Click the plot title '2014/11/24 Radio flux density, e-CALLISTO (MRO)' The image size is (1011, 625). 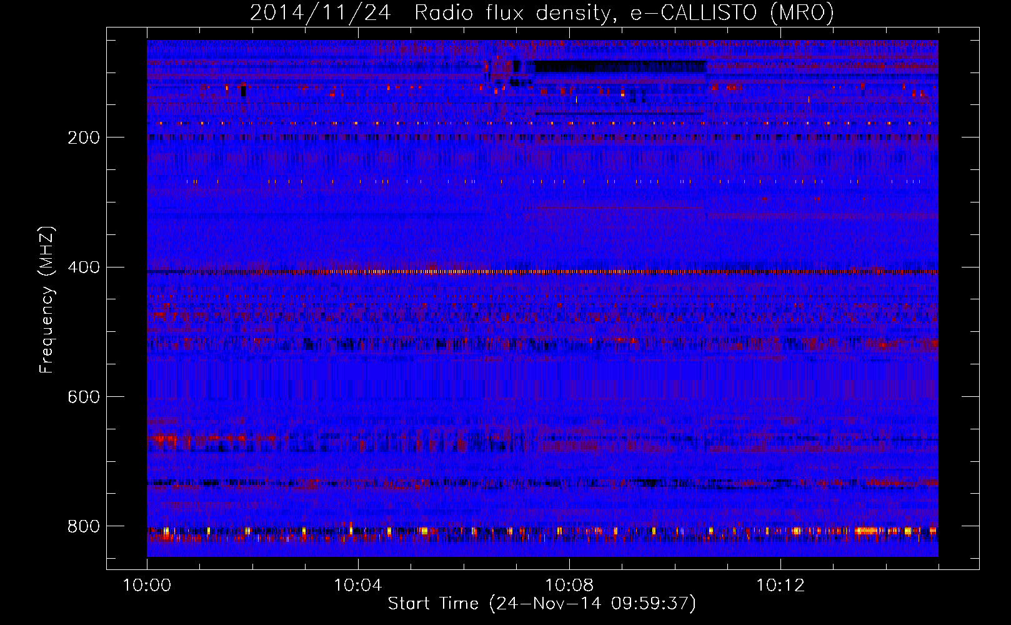[x=542, y=12]
